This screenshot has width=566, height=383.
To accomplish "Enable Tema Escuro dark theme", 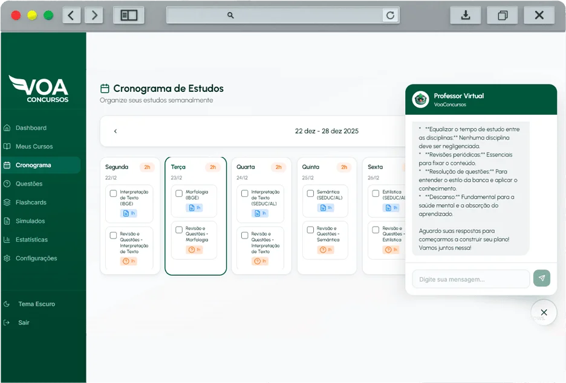I will click(x=36, y=304).
